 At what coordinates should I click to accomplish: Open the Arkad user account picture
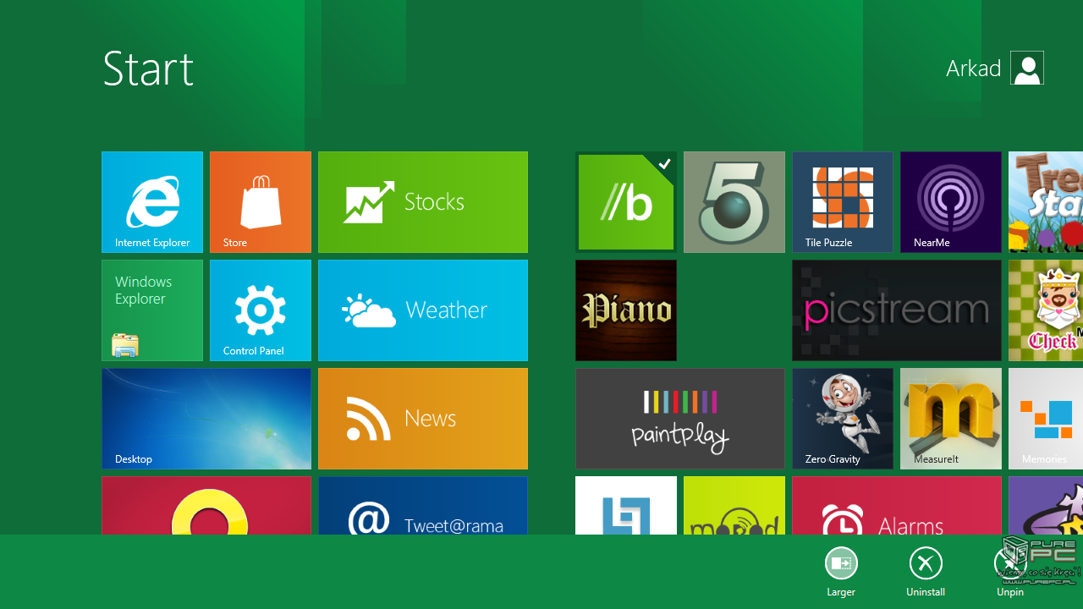pyautogui.click(x=1027, y=69)
